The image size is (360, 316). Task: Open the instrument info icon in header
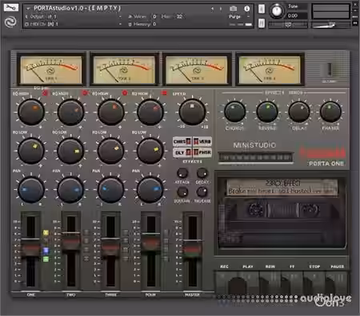247,9
